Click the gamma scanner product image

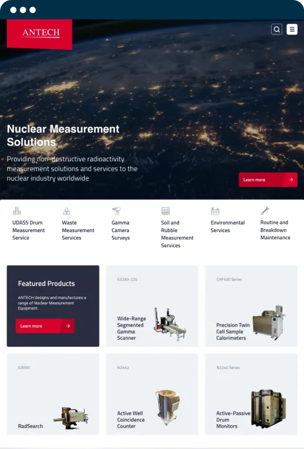(170, 324)
